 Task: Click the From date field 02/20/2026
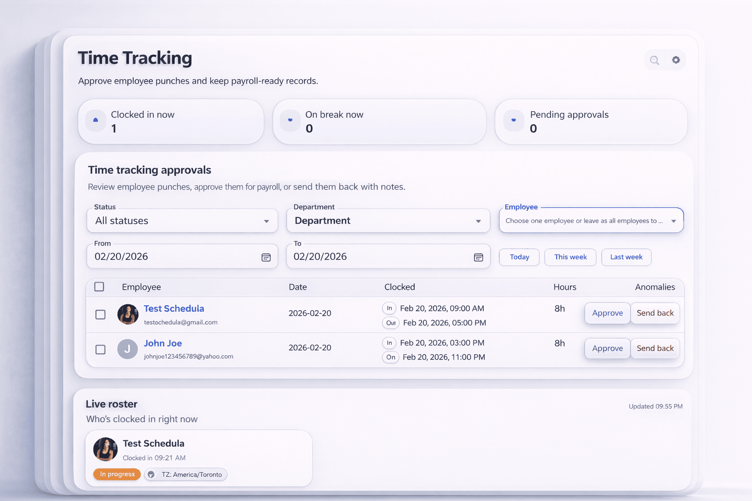[182, 256]
